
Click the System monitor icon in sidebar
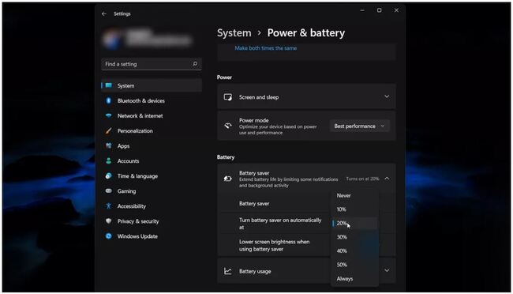point(109,85)
